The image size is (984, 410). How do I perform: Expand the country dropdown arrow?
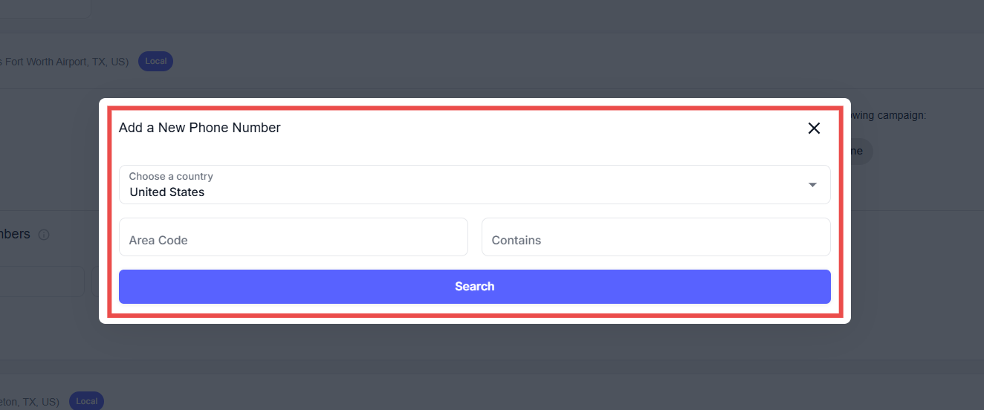pyautogui.click(x=812, y=185)
